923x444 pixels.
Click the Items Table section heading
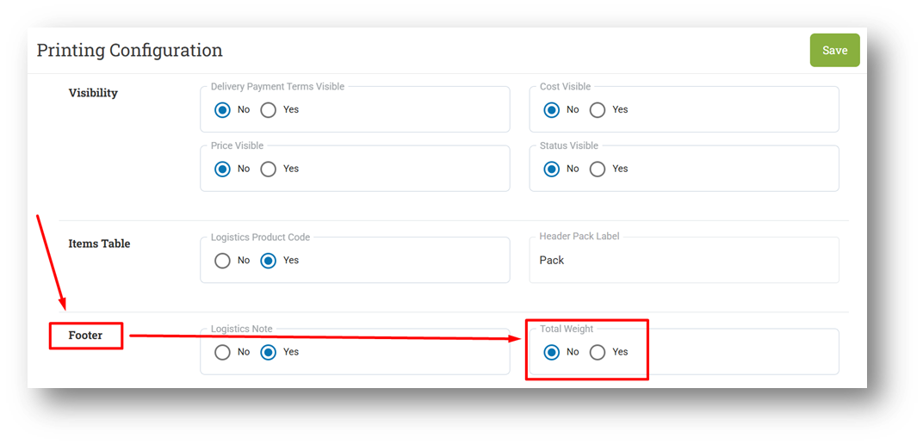coord(100,244)
